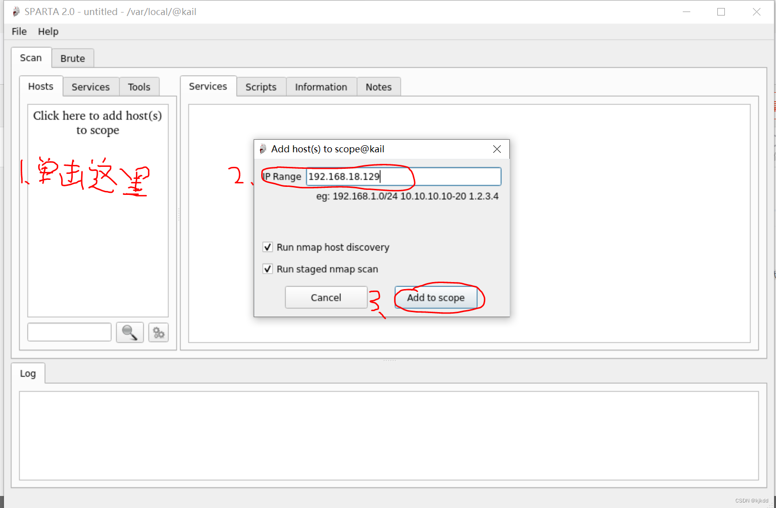776x508 pixels.
Task: Toggle Run staged nmap scan checkbox
Action: pyautogui.click(x=268, y=269)
